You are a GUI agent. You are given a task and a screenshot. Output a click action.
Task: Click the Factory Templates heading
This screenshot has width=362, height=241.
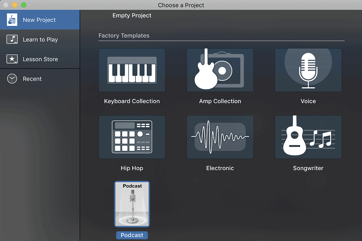[124, 36]
